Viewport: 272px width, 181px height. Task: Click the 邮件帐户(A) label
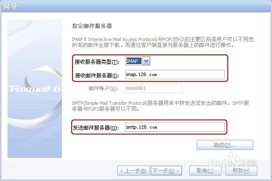point(103,89)
